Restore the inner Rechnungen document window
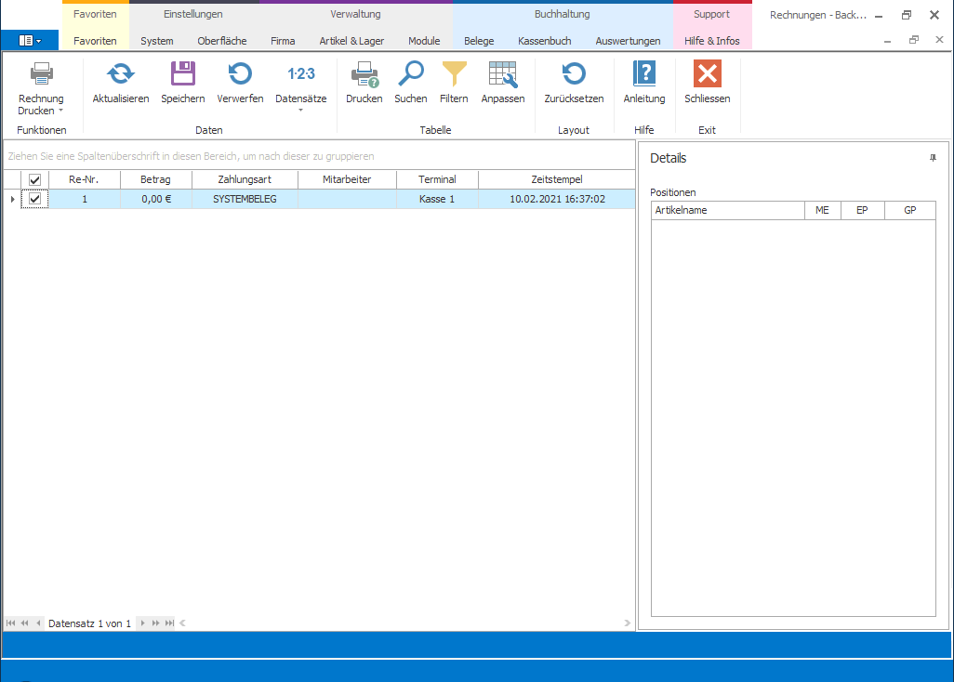The height and width of the screenshot is (682, 954). pyautogui.click(x=914, y=40)
